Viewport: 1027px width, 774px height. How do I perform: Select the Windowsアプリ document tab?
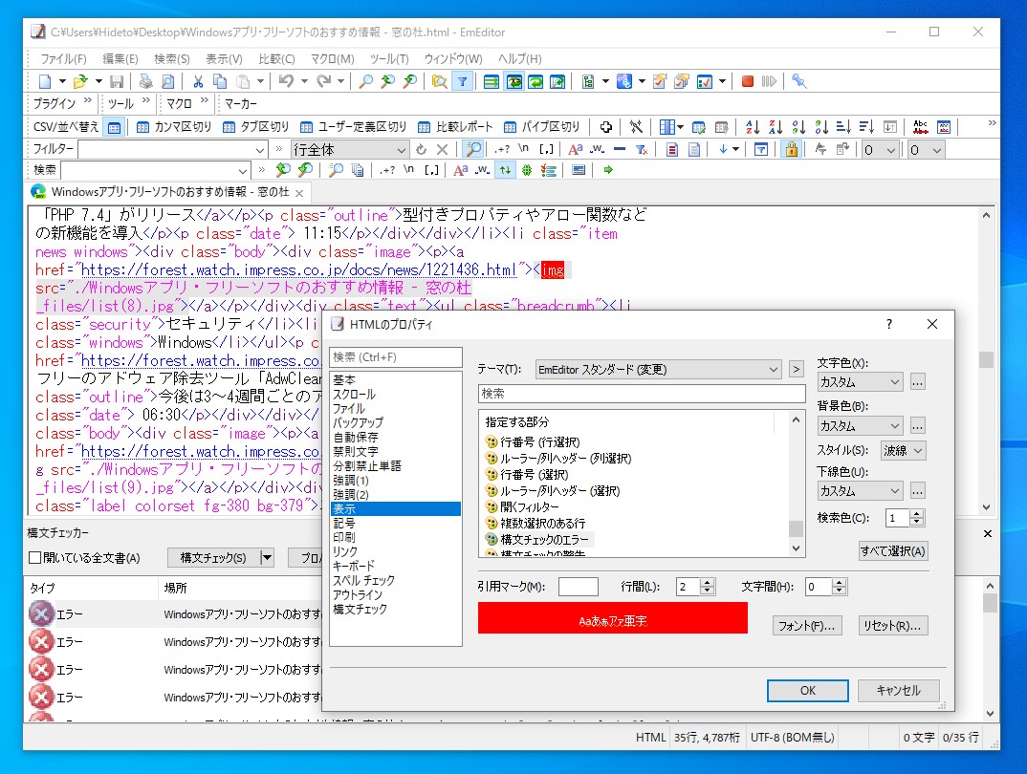coord(169,192)
